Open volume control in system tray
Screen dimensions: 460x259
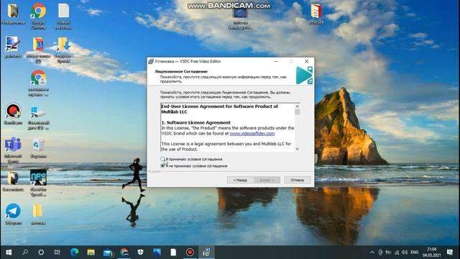(405, 253)
